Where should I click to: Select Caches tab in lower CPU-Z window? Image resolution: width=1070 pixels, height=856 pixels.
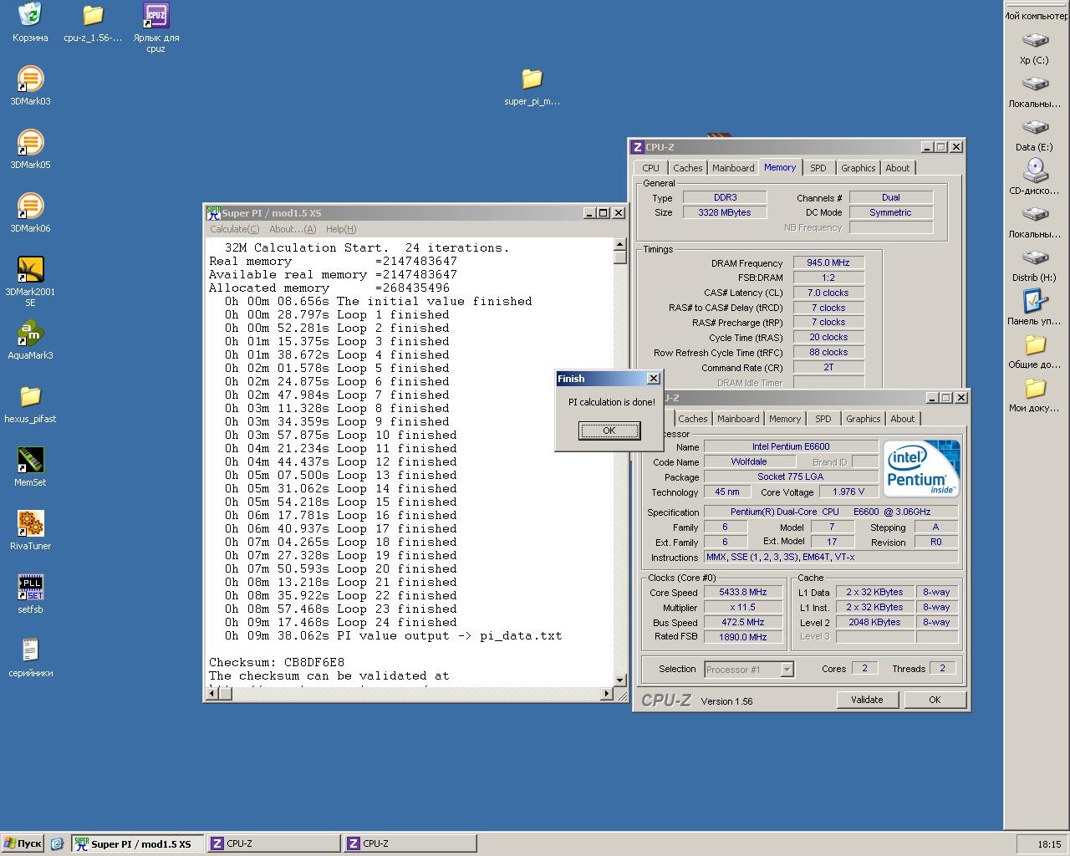click(x=693, y=419)
